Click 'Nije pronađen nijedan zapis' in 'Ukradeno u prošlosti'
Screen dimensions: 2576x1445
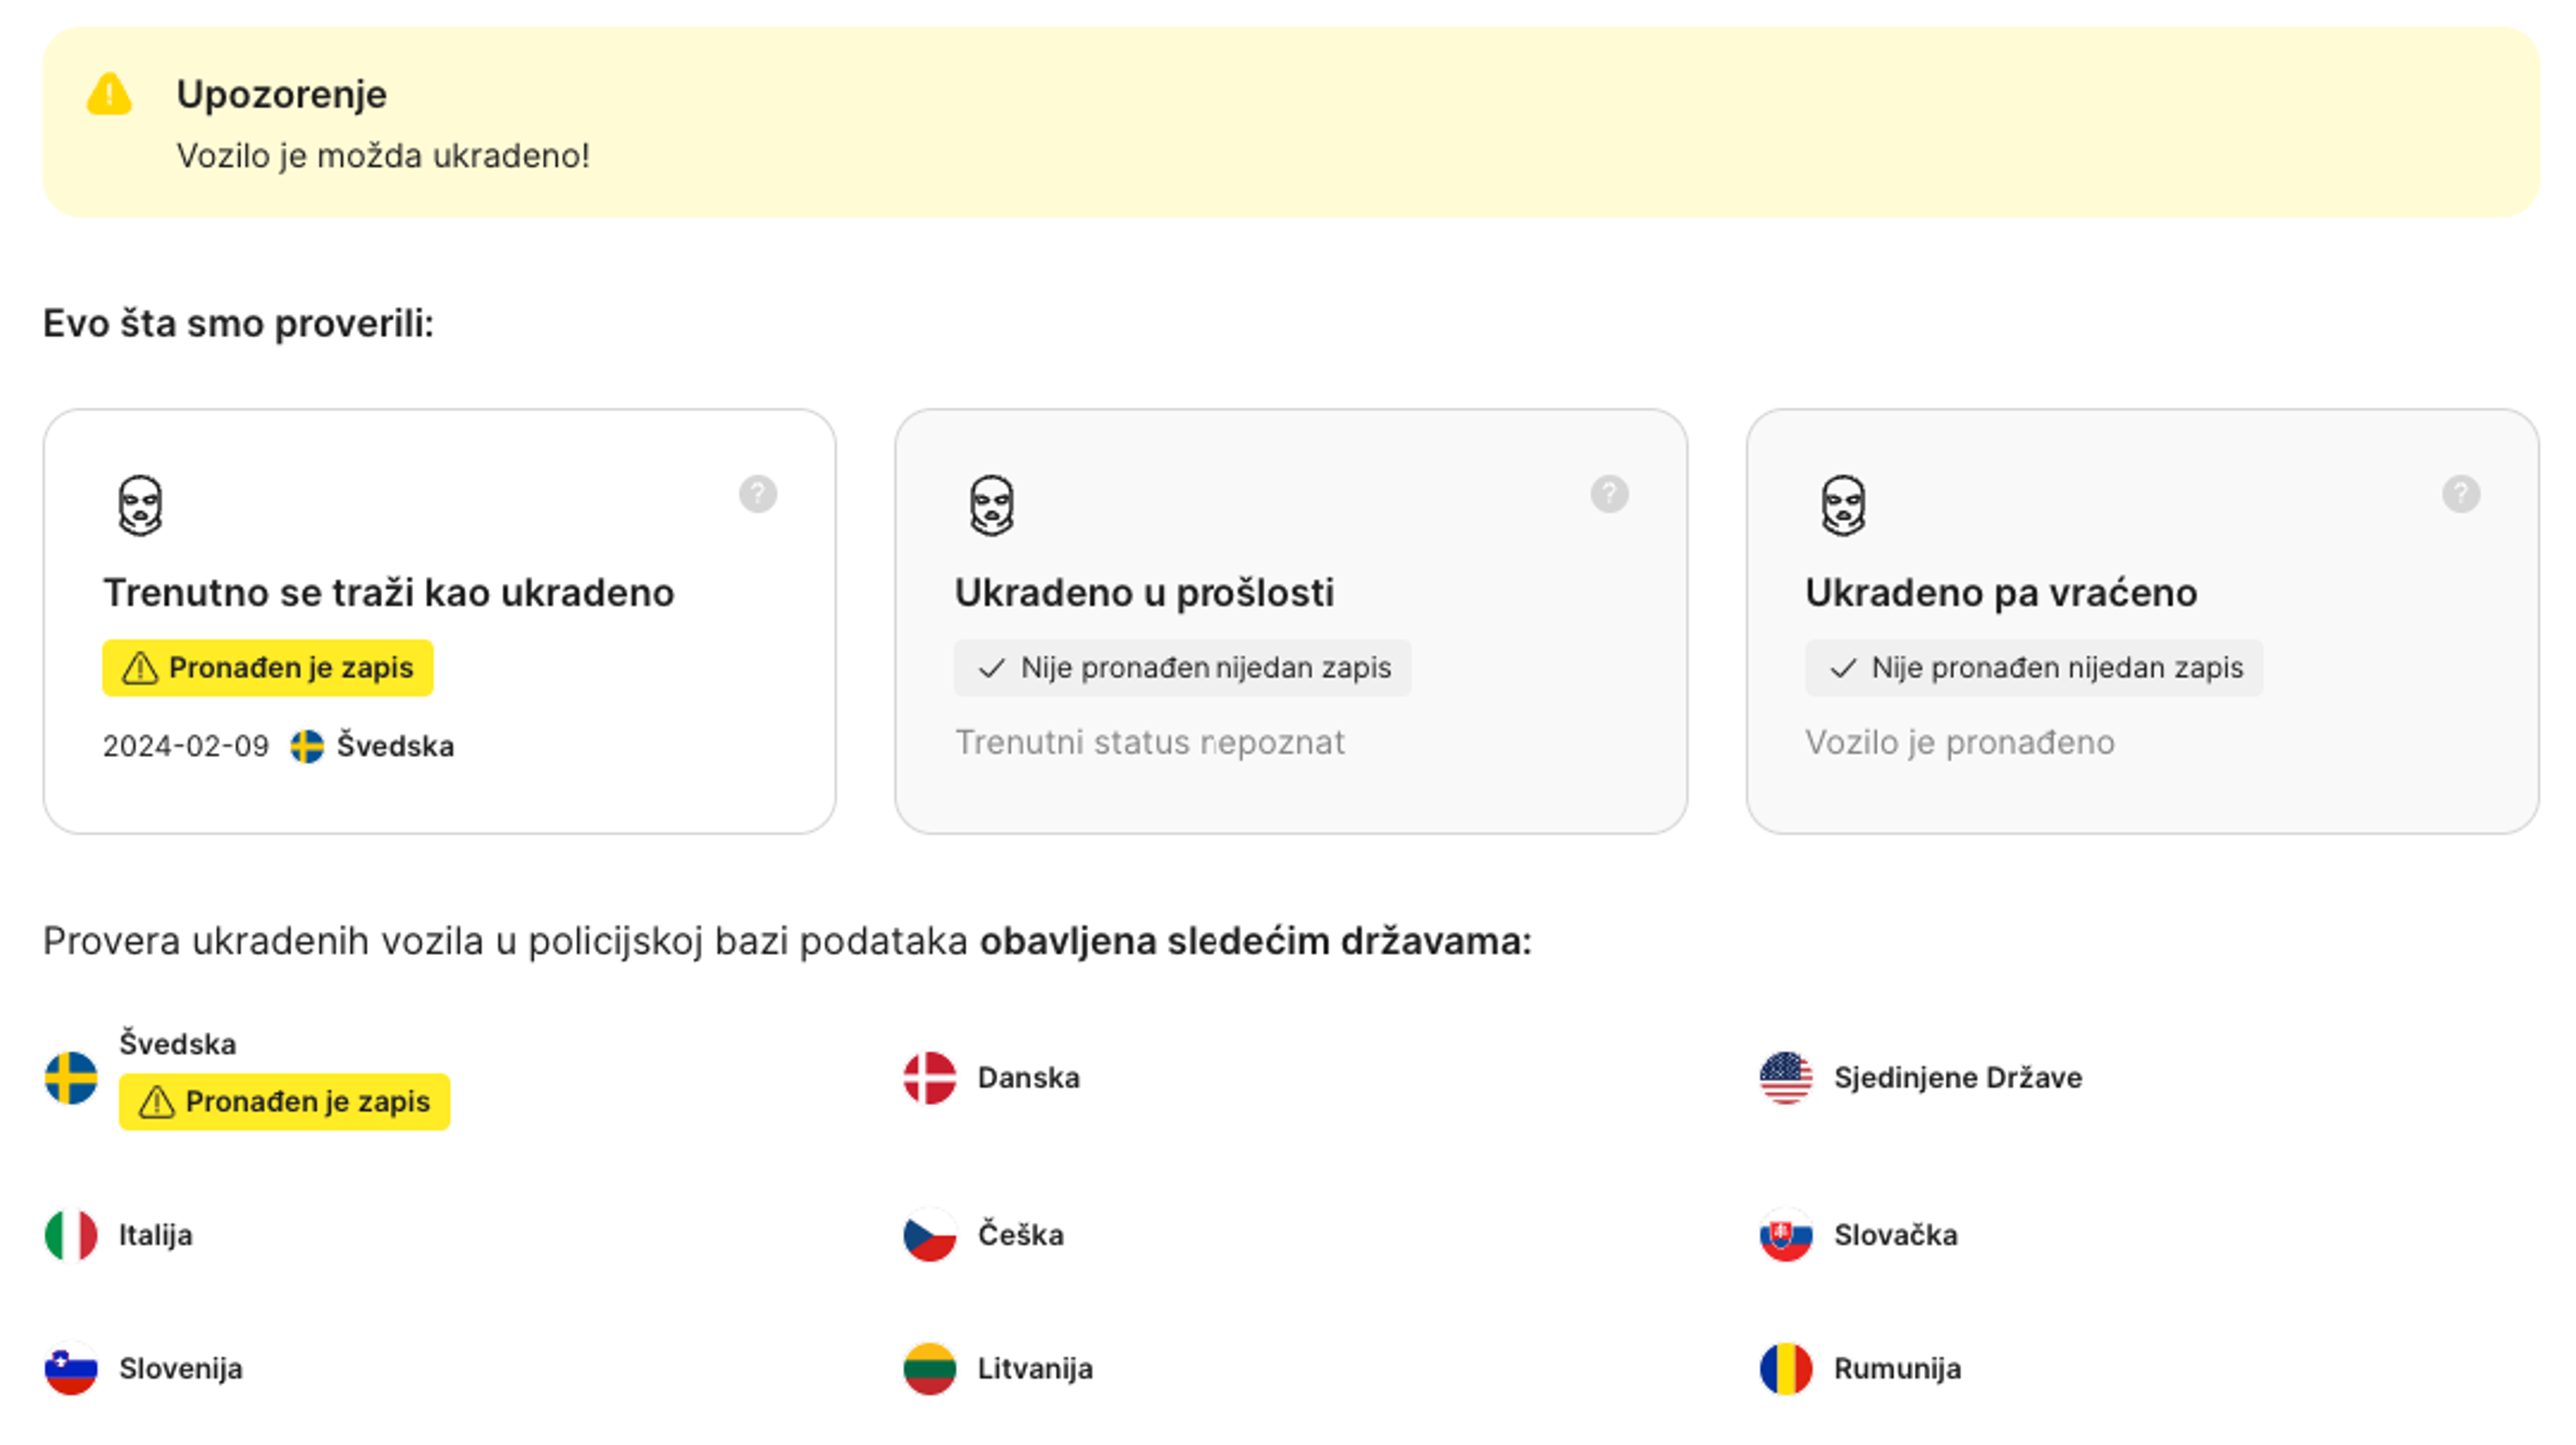point(1183,668)
